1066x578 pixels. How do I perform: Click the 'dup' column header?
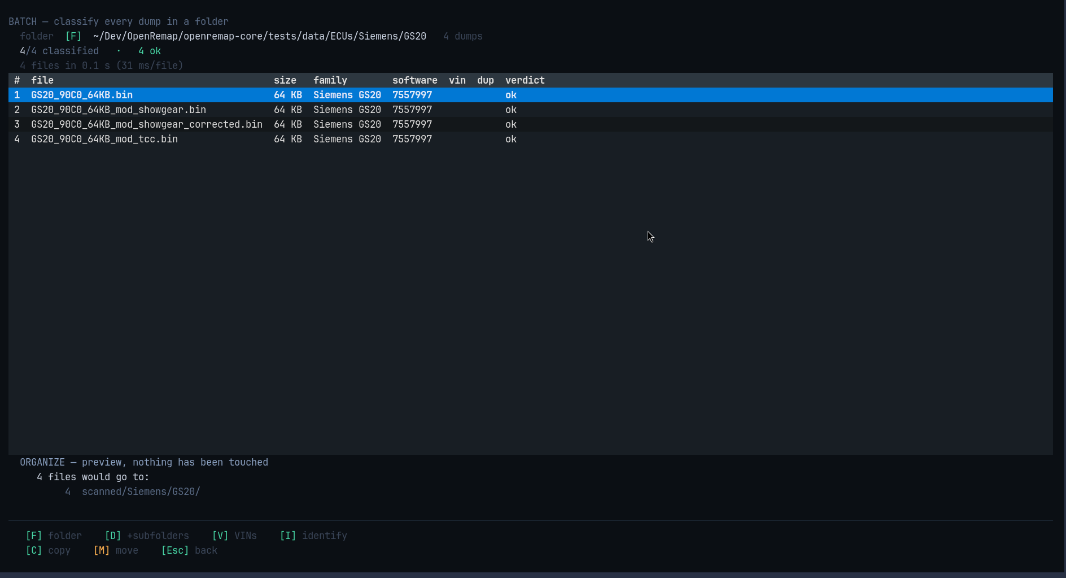486,80
